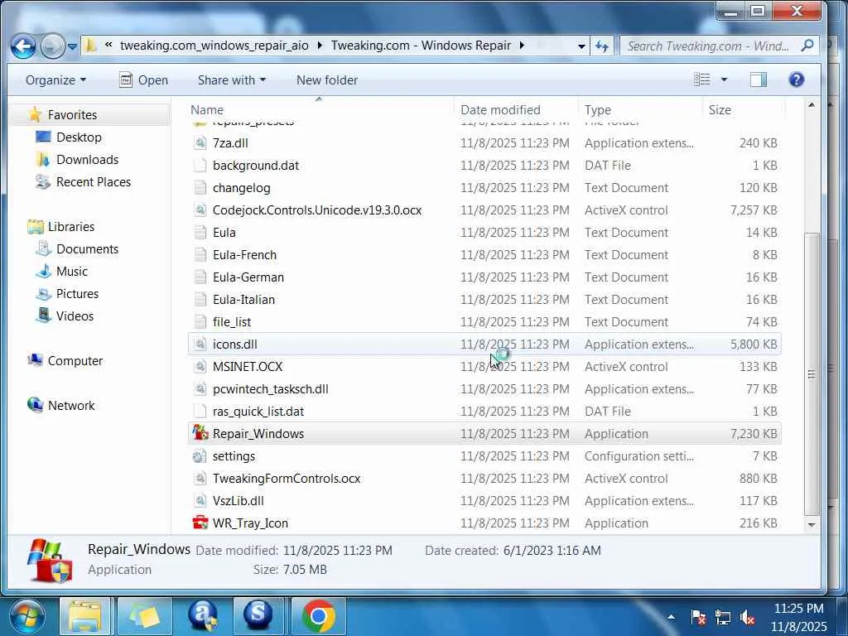Sort by the Size column header
Image resolution: width=848 pixels, height=636 pixels.
pyautogui.click(x=743, y=110)
